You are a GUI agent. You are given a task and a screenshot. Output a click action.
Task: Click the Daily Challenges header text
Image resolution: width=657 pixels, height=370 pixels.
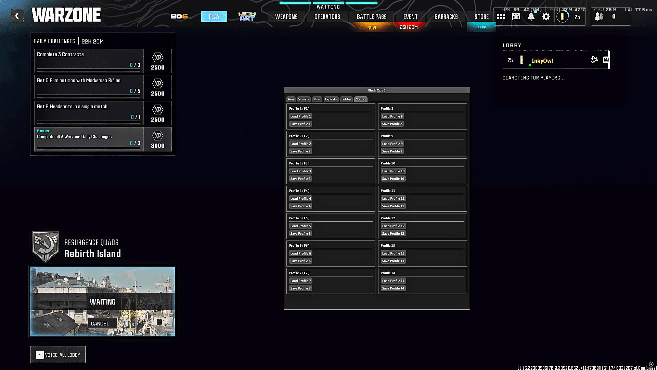[54, 41]
